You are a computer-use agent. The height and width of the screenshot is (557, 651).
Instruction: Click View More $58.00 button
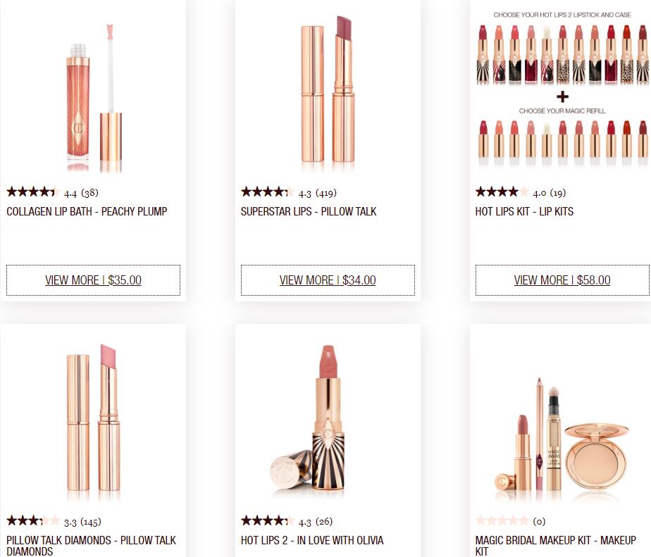[562, 280]
